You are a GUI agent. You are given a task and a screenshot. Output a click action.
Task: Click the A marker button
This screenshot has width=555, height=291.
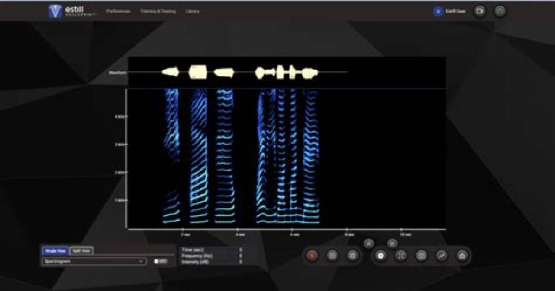(x=368, y=243)
